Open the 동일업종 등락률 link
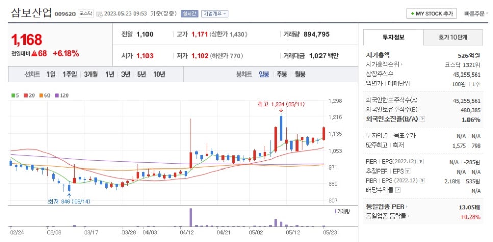493x242 pixels. pos(388,216)
